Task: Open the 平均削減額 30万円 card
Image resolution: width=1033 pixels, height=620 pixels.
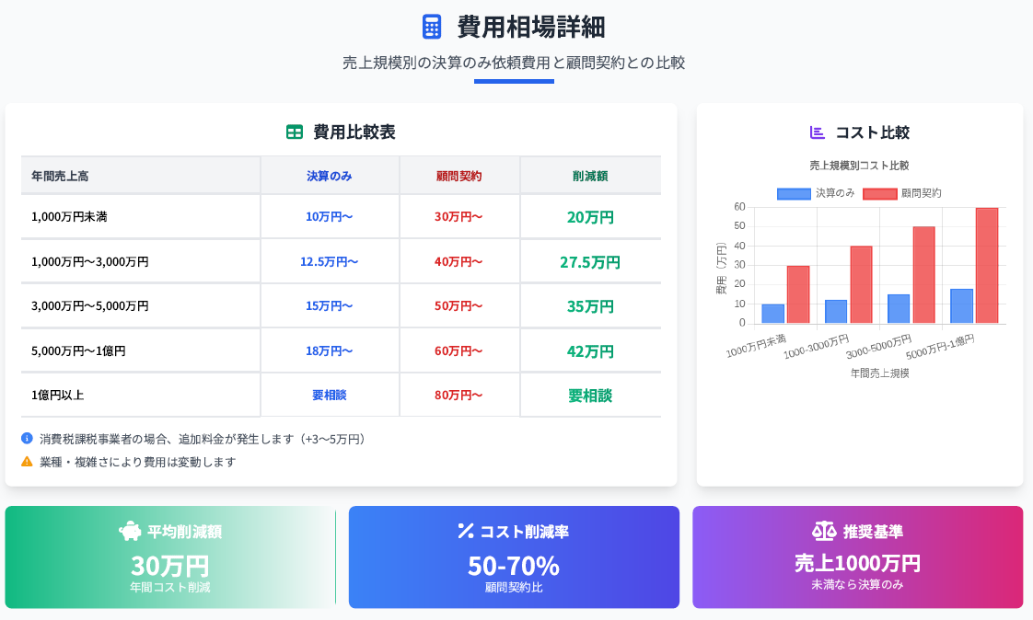Action: coord(170,557)
